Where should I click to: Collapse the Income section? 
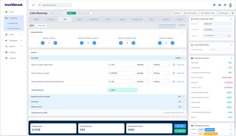click(x=183, y=52)
